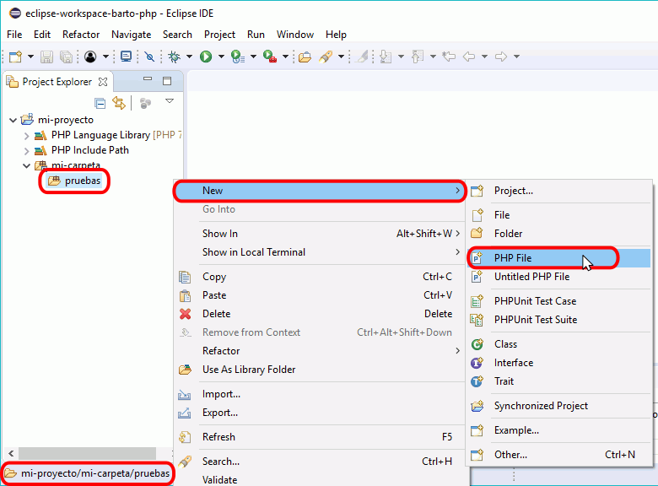Open a Terminal via monitor icon
The height and width of the screenshot is (486, 658).
[x=126, y=57]
